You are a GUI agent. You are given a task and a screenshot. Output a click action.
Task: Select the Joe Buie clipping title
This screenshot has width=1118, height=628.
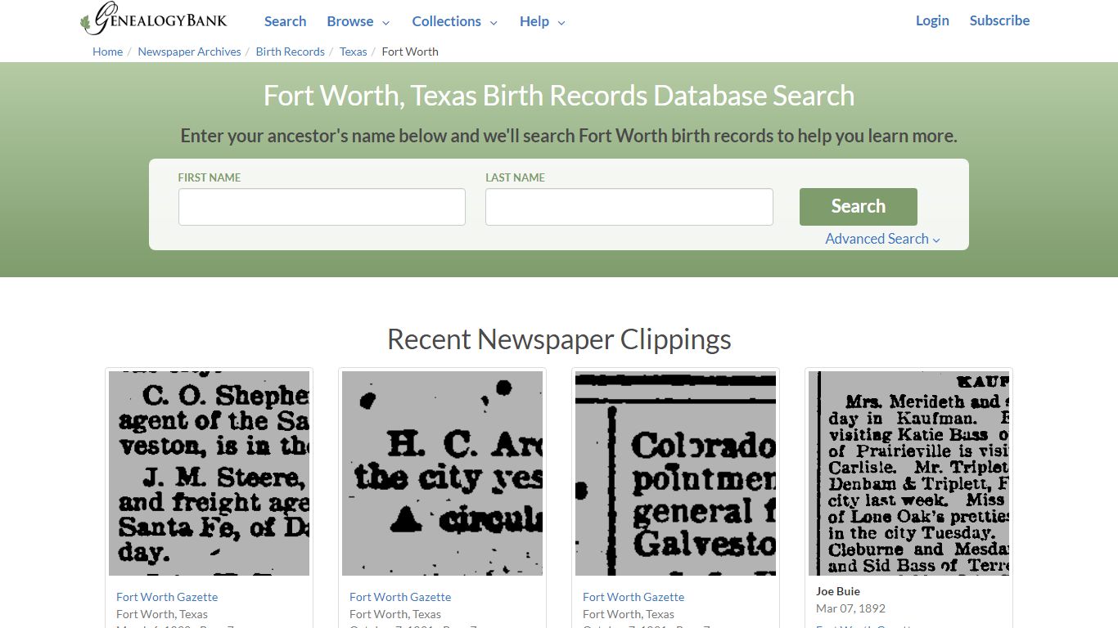tap(838, 591)
